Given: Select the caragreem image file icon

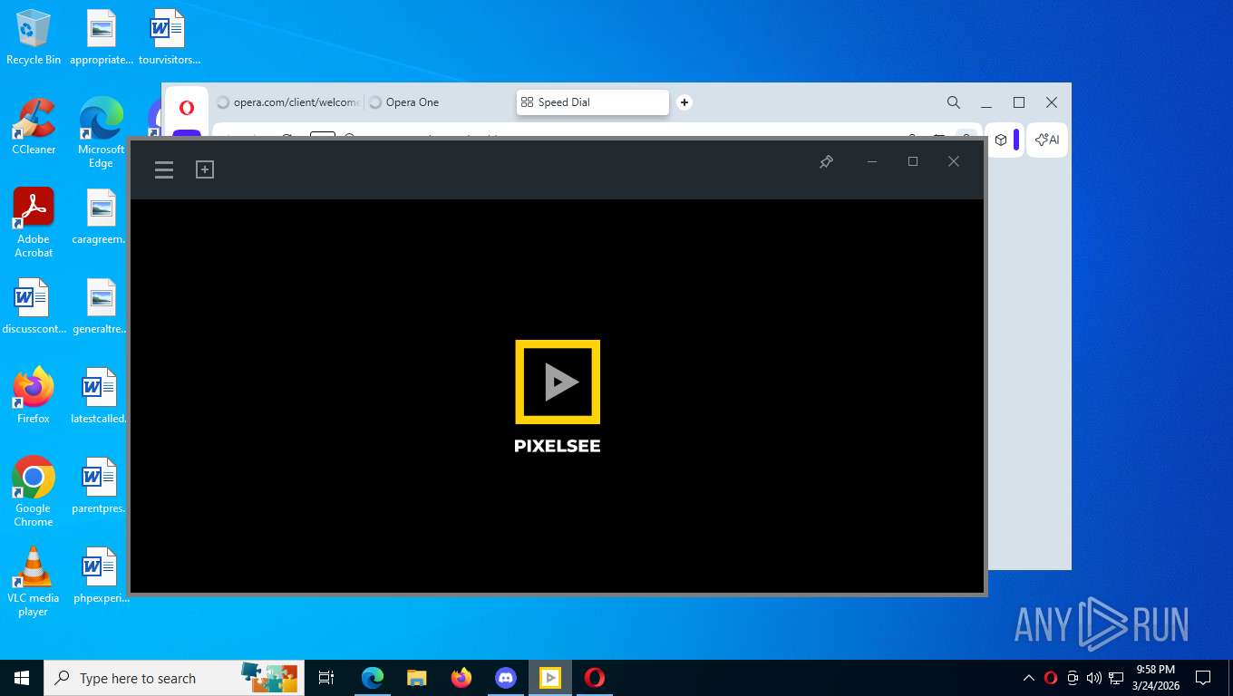Looking at the screenshot, I should point(101,217).
